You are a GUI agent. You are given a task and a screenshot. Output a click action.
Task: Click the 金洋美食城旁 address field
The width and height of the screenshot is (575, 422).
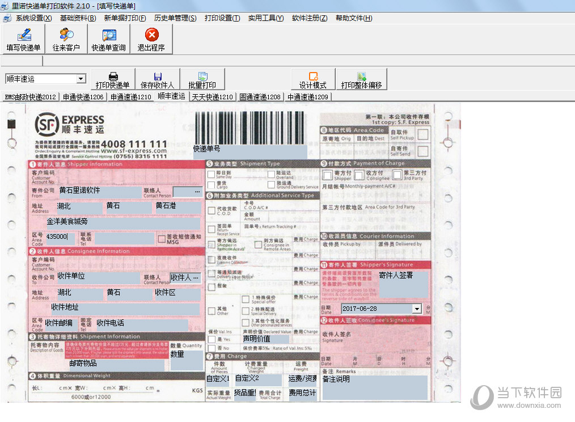pyautogui.click(x=123, y=222)
